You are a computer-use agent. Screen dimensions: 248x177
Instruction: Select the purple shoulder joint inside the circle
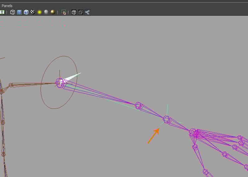60,83
